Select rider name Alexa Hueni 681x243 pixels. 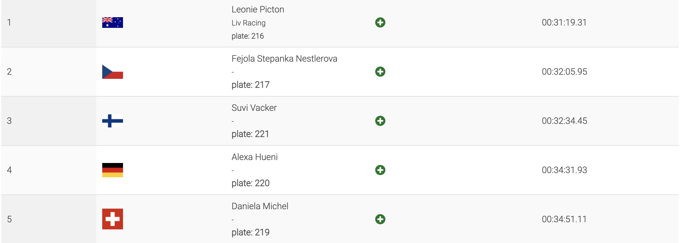254,157
